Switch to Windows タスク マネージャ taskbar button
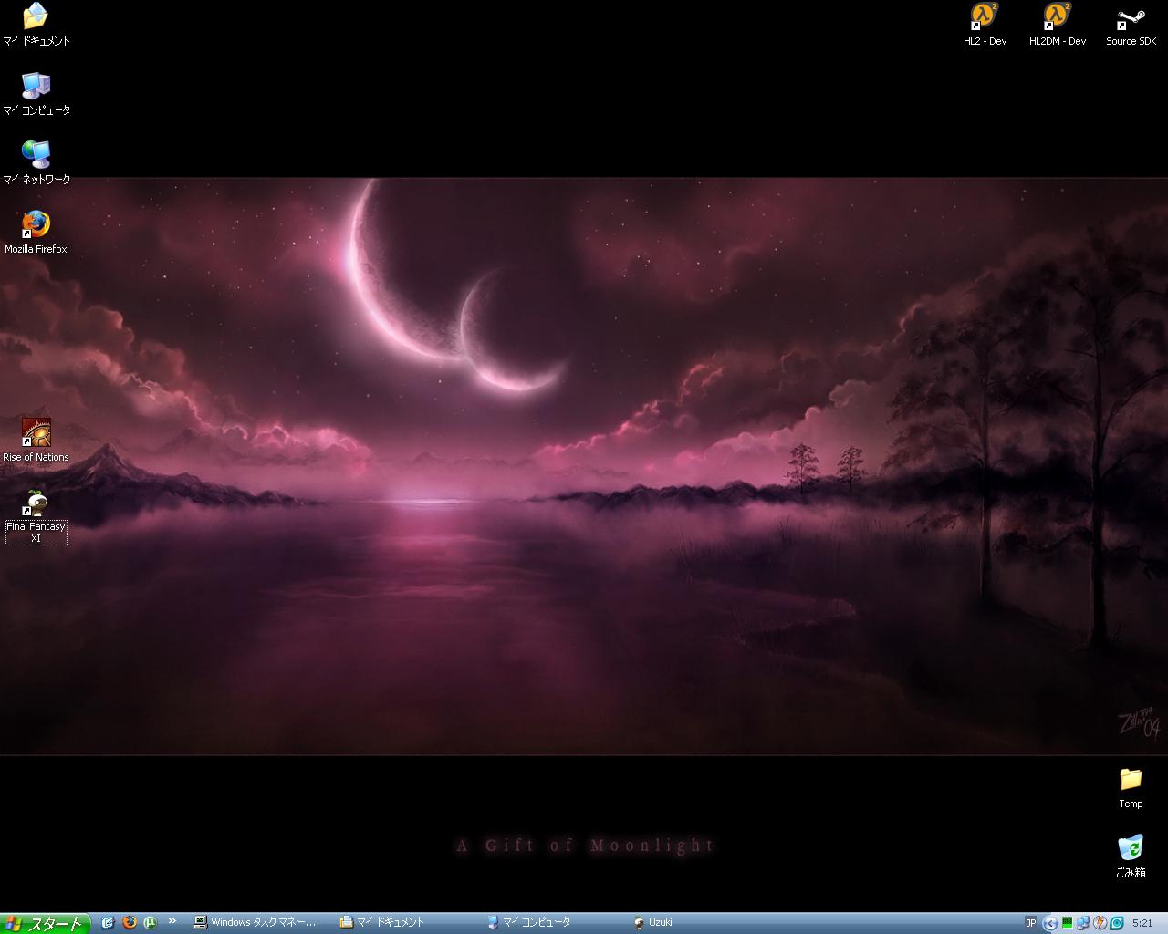Screen dimensions: 1168x934 [257, 922]
